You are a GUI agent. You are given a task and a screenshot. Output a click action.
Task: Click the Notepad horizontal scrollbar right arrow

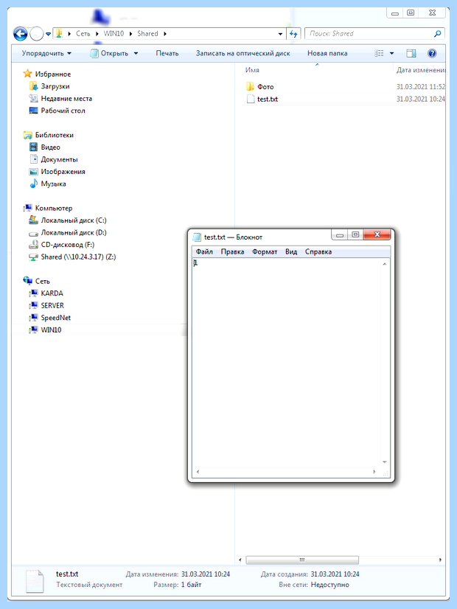(374, 472)
